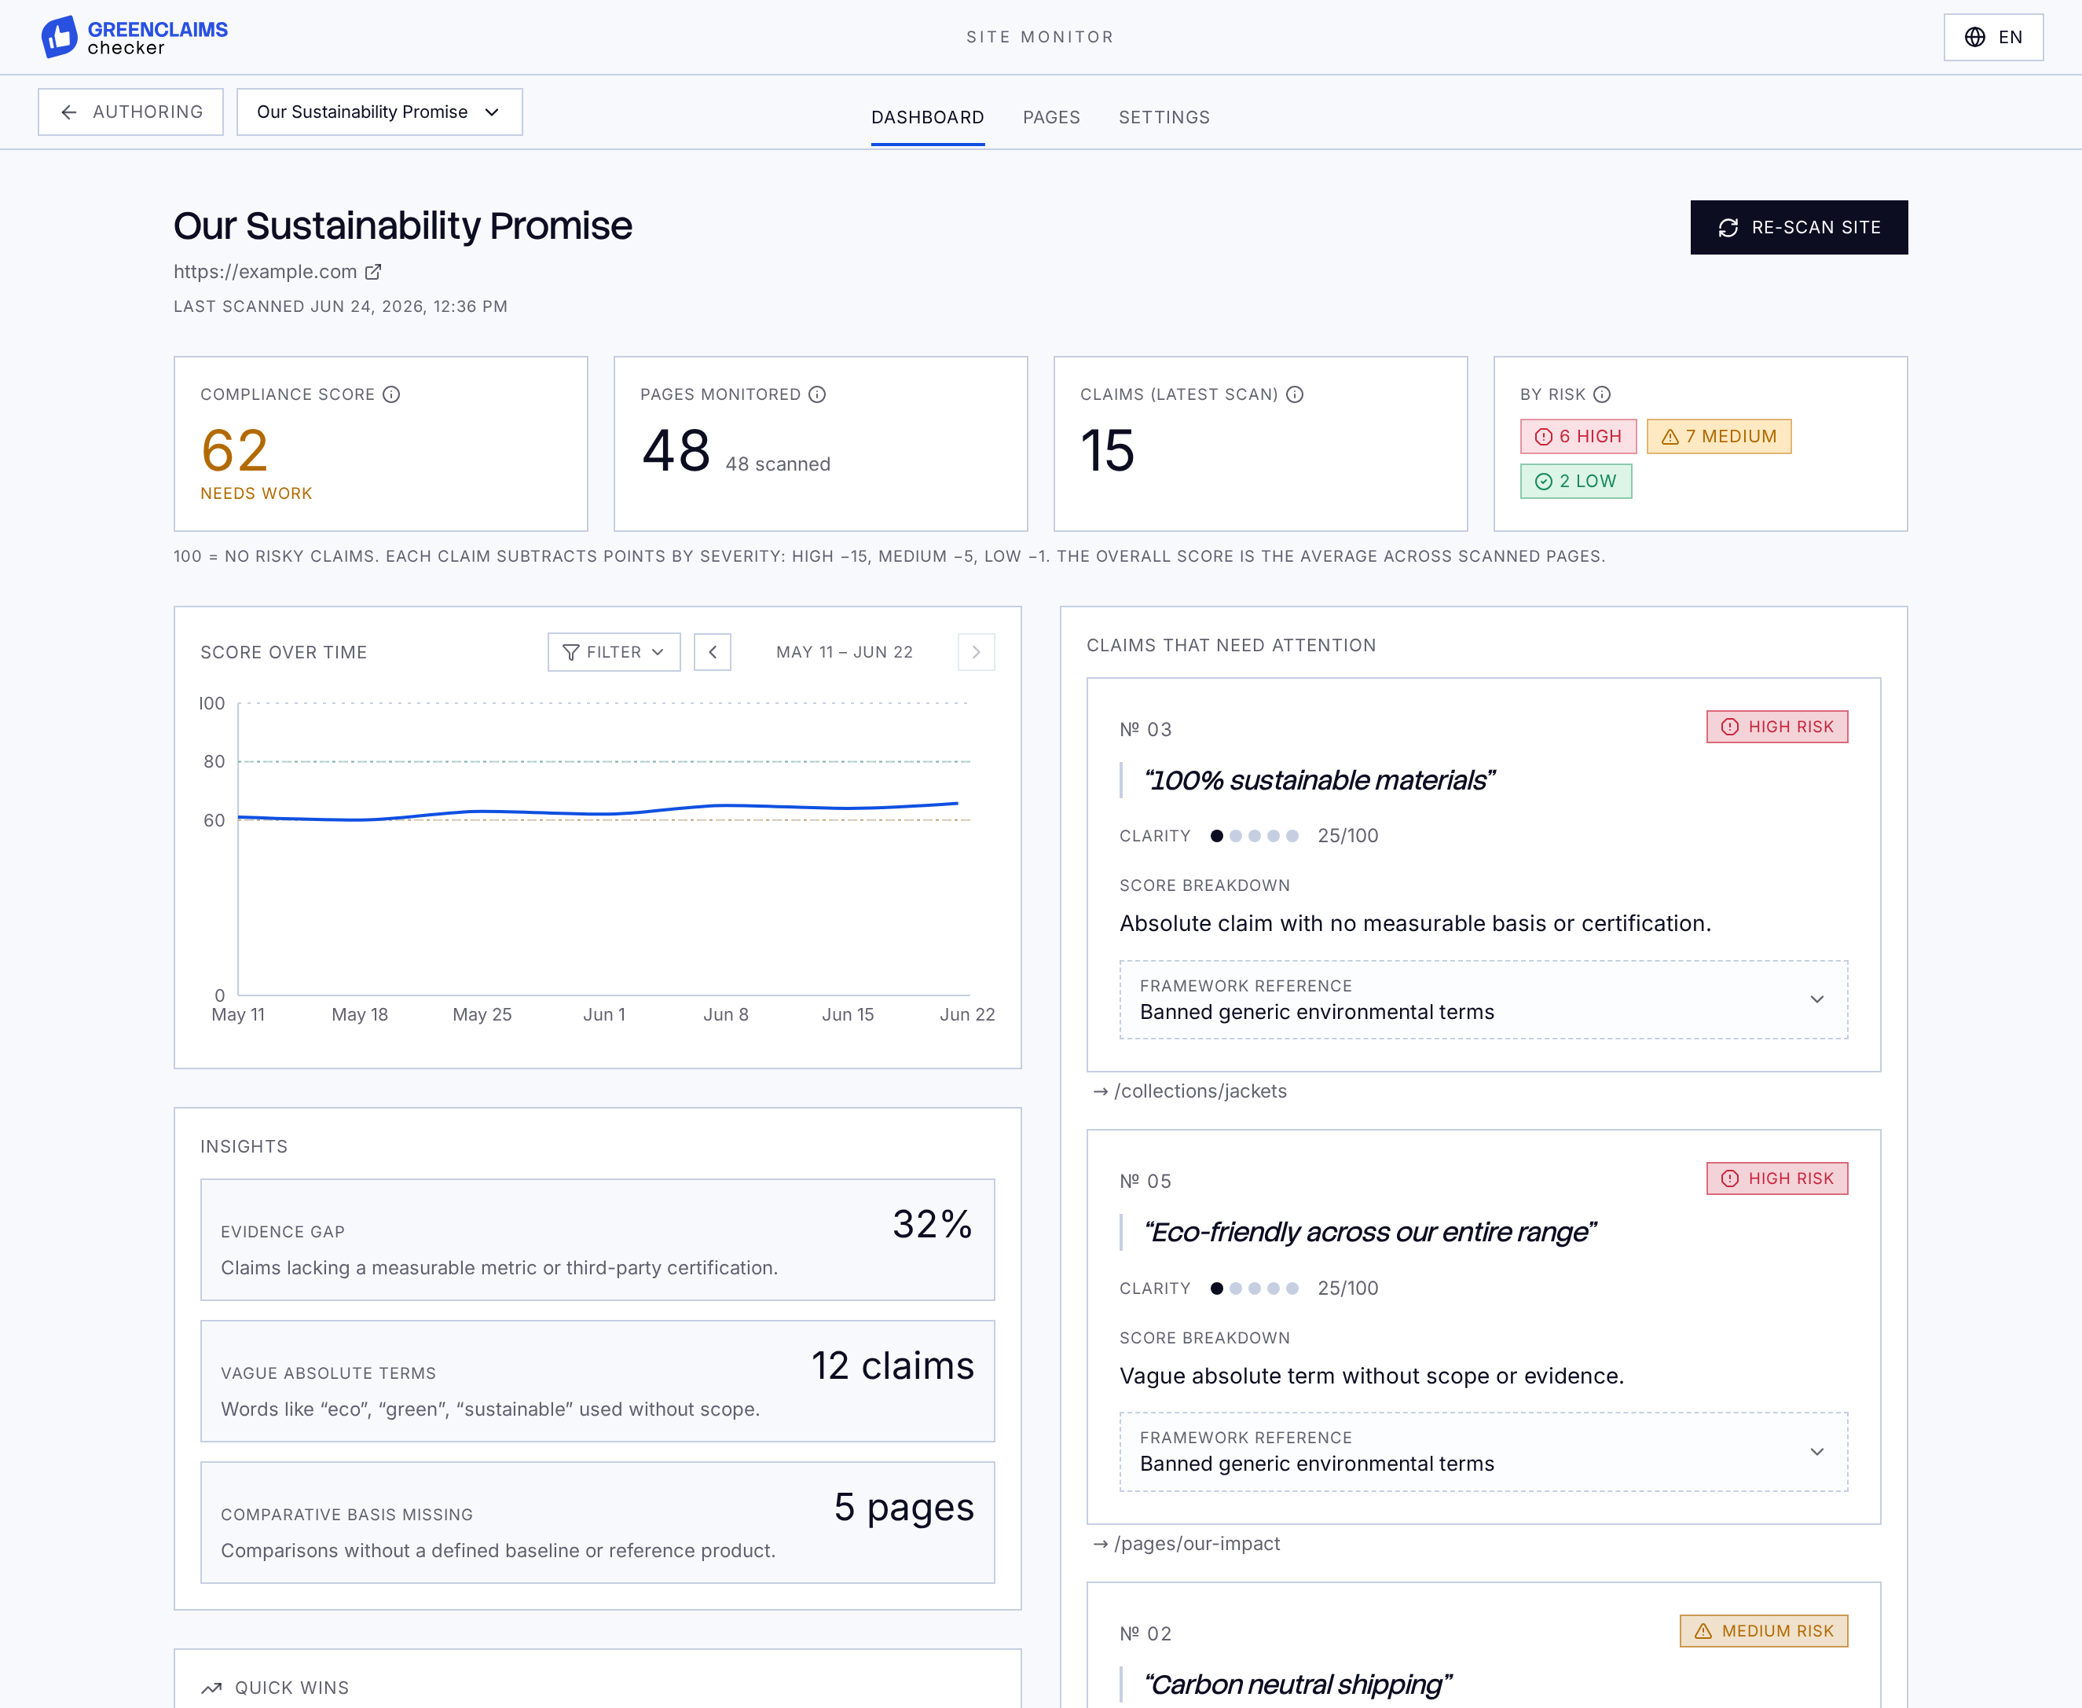
Task: Show info for Claims (Latest Scan)
Action: coord(1295,394)
